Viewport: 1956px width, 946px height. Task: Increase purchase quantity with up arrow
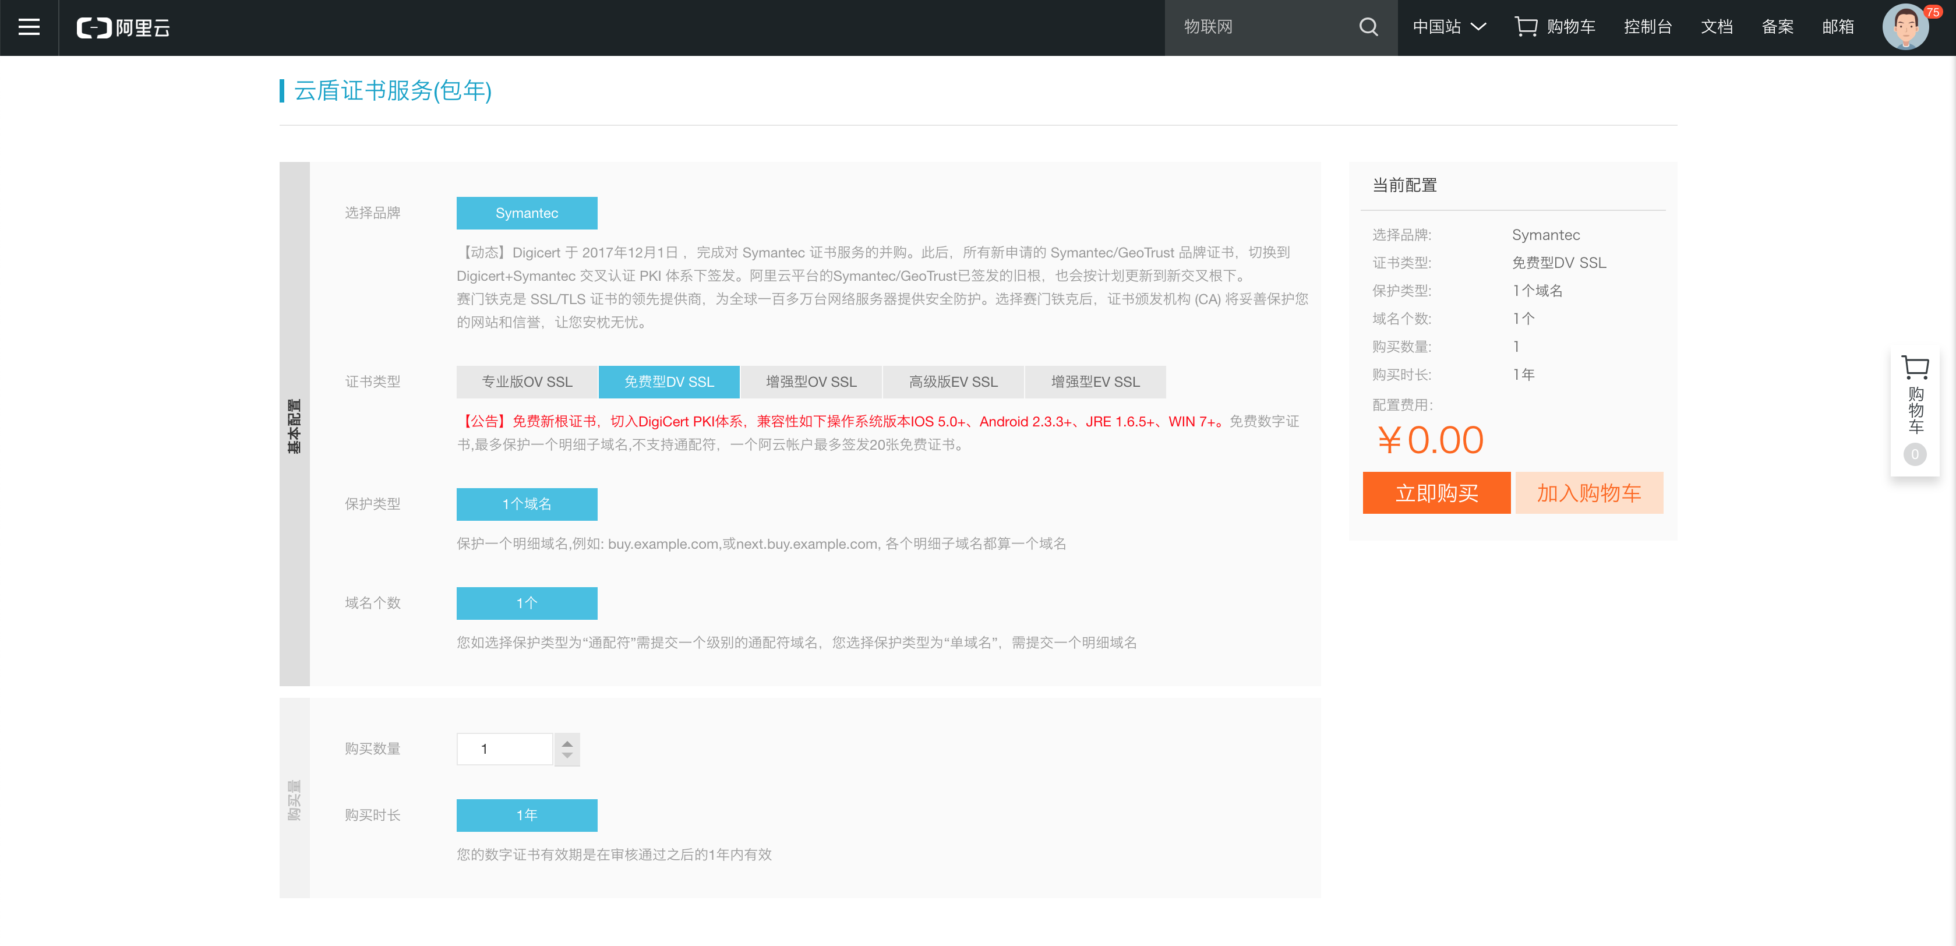566,743
